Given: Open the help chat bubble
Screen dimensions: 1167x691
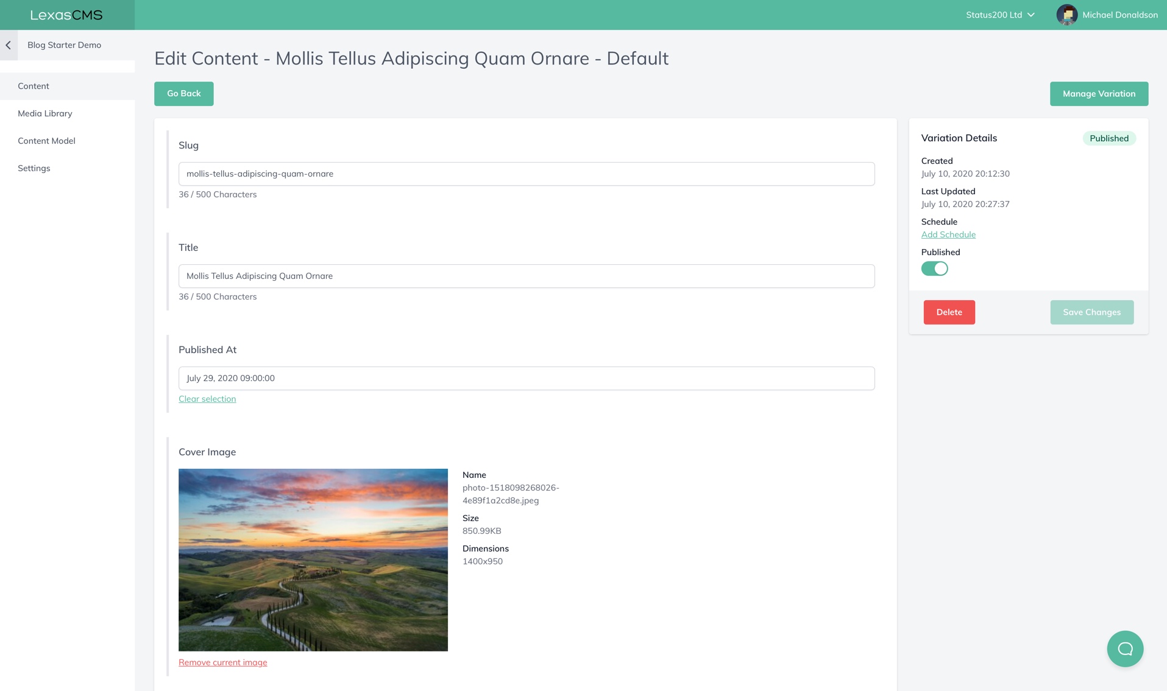Looking at the screenshot, I should tap(1125, 648).
